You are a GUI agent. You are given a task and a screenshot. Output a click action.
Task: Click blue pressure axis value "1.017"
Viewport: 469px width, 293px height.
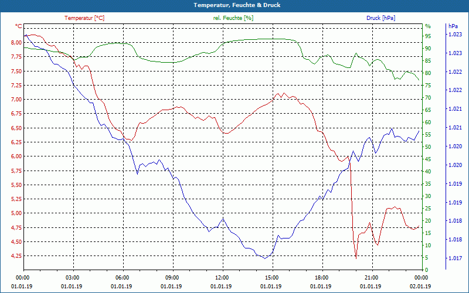click(x=455, y=258)
